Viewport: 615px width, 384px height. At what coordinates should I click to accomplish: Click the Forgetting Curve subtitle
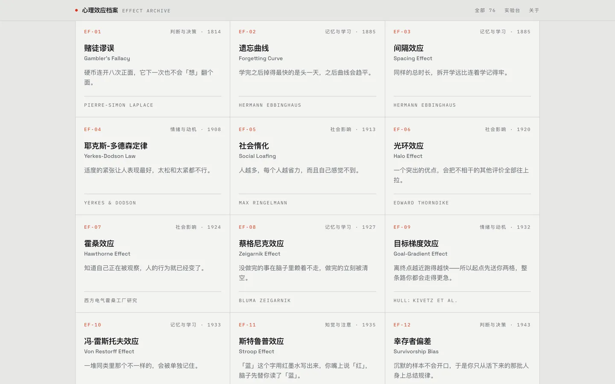(x=261, y=58)
